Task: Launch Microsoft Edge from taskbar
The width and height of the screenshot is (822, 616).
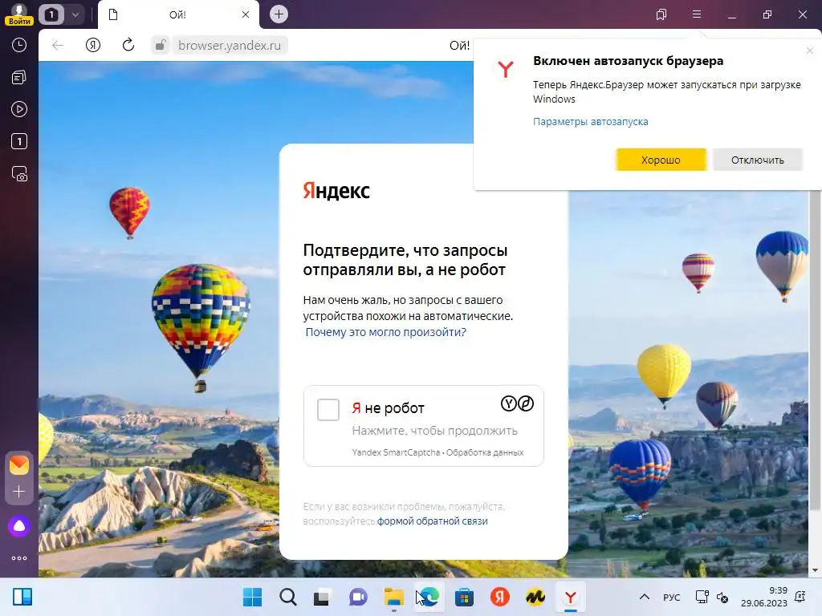Action: [429, 597]
